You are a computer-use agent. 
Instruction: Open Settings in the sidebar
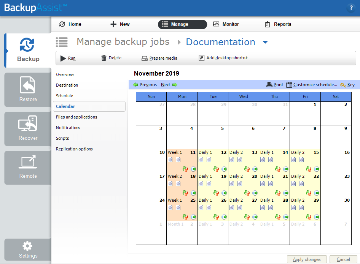pos(28,250)
